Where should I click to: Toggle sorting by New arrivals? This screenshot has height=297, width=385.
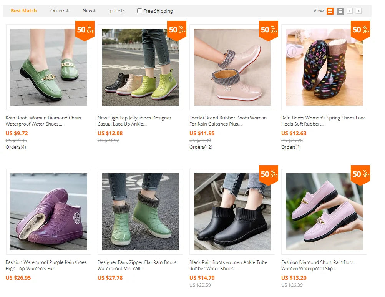pyautogui.click(x=89, y=11)
